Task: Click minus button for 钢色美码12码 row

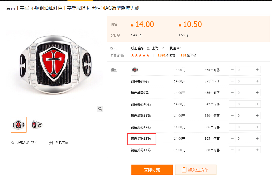Action: point(232,127)
